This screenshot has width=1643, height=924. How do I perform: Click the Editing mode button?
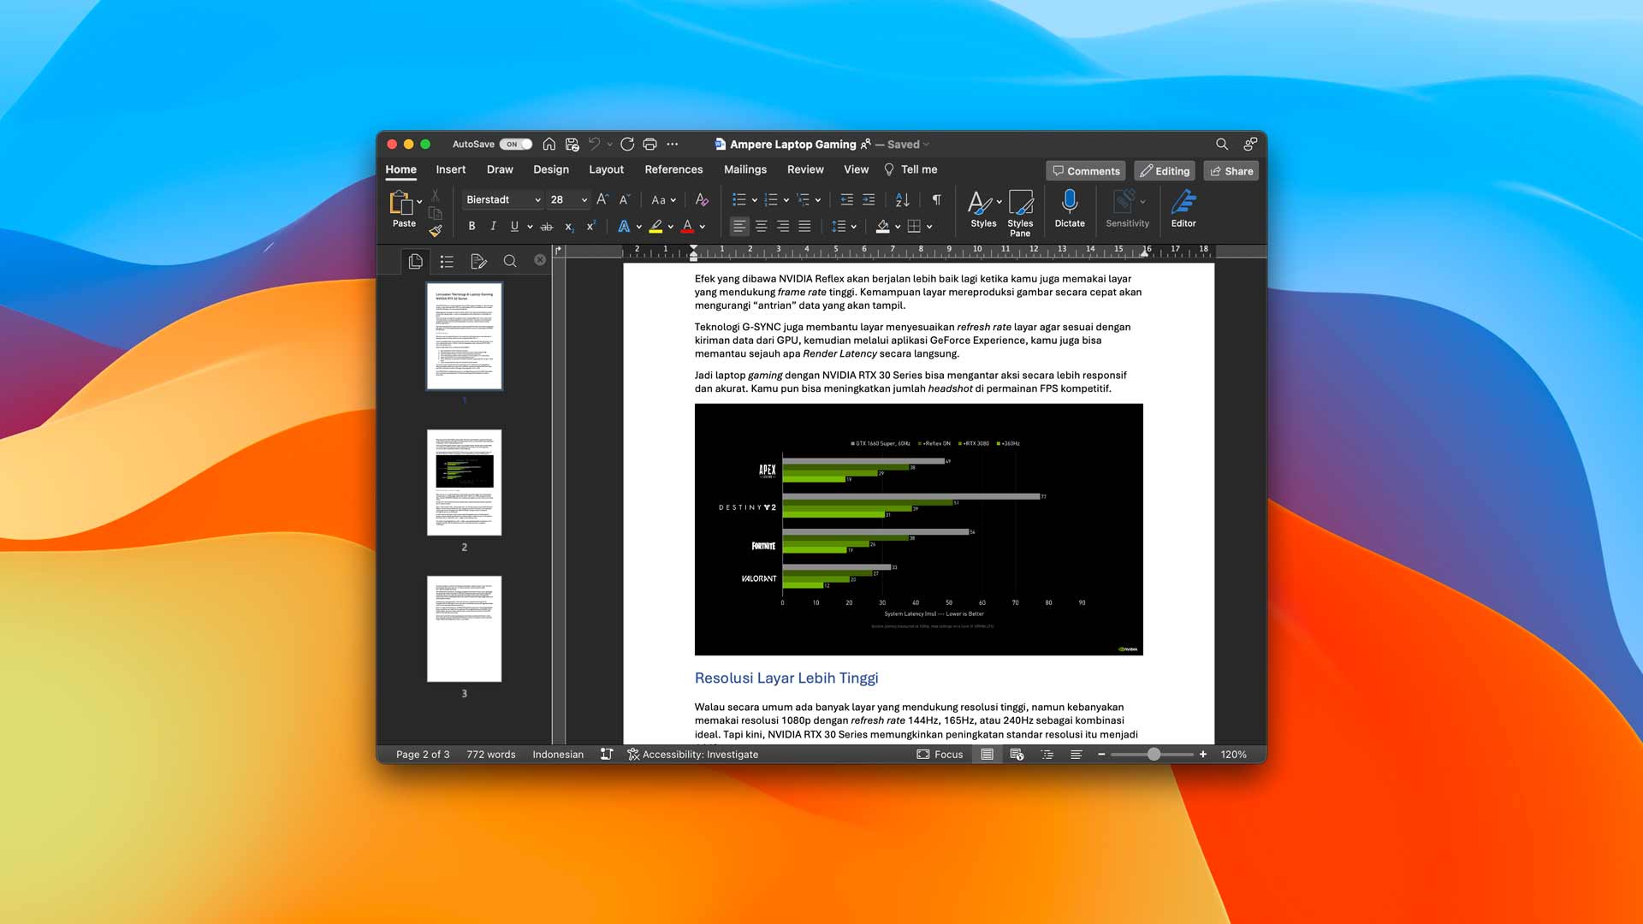pyautogui.click(x=1165, y=171)
